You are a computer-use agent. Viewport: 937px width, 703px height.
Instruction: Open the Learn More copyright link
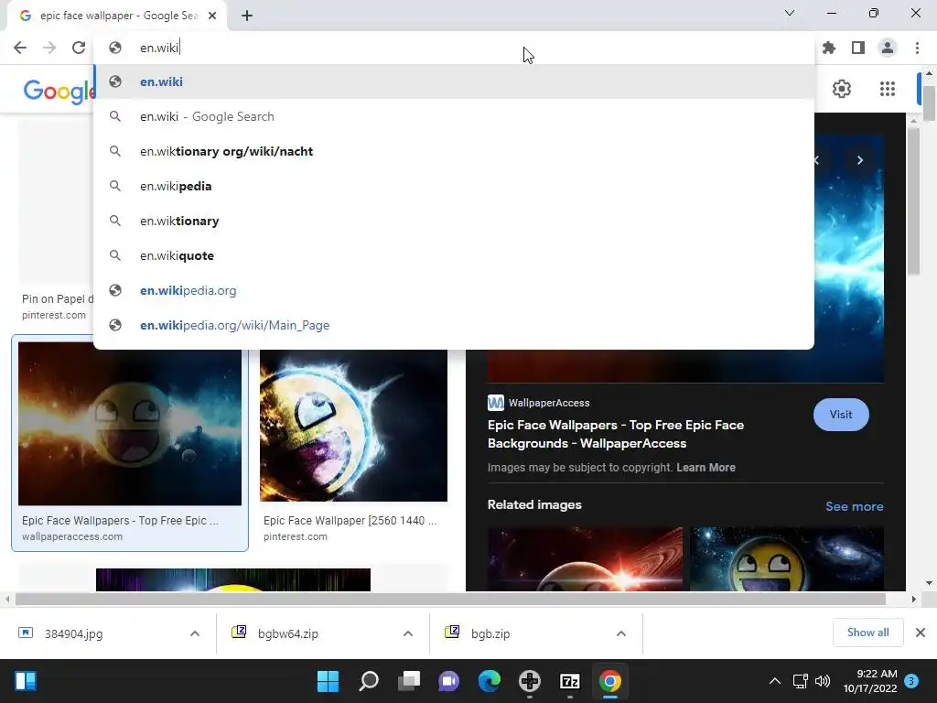[x=705, y=468]
